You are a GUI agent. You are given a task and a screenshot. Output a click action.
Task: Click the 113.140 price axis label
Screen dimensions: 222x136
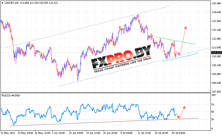point(216,30)
